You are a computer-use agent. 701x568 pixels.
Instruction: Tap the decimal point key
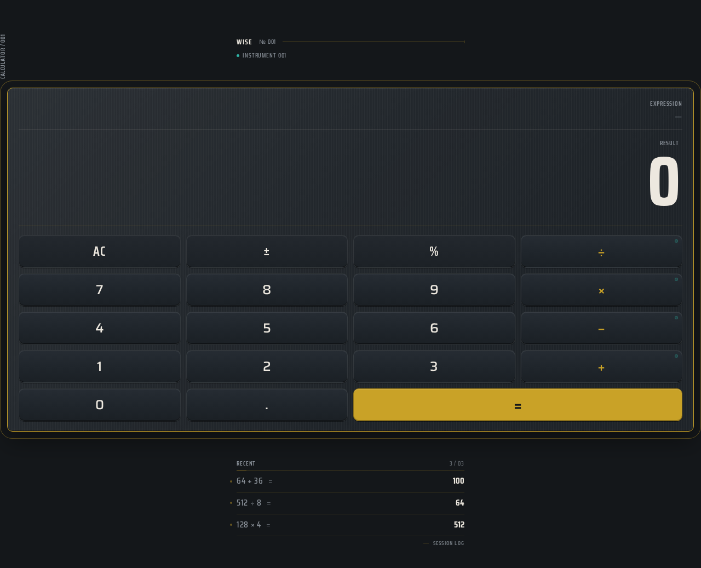[x=267, y=405]
